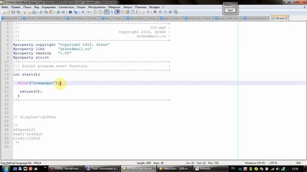The width and height of the screenshot is (307, 172).
Task: Open the Windows Start orb
Action: [x=6, y=169]
